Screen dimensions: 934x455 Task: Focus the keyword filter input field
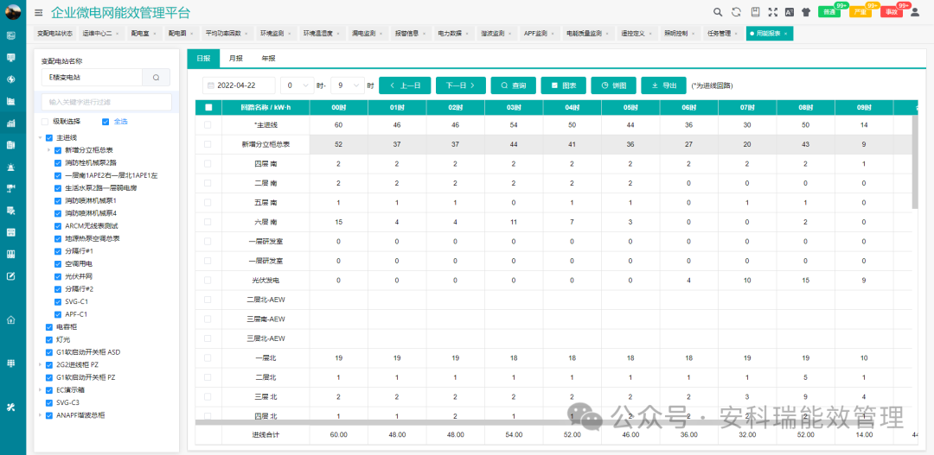click(x=106, y=102)
